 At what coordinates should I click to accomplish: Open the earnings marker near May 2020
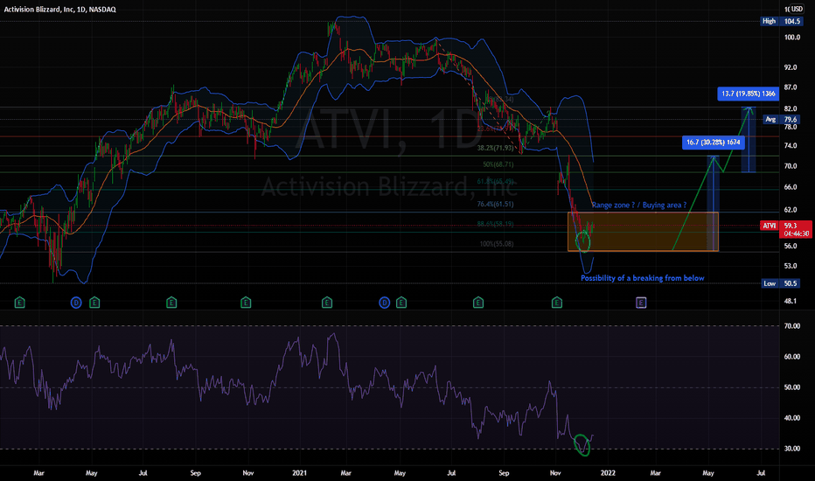94,302
